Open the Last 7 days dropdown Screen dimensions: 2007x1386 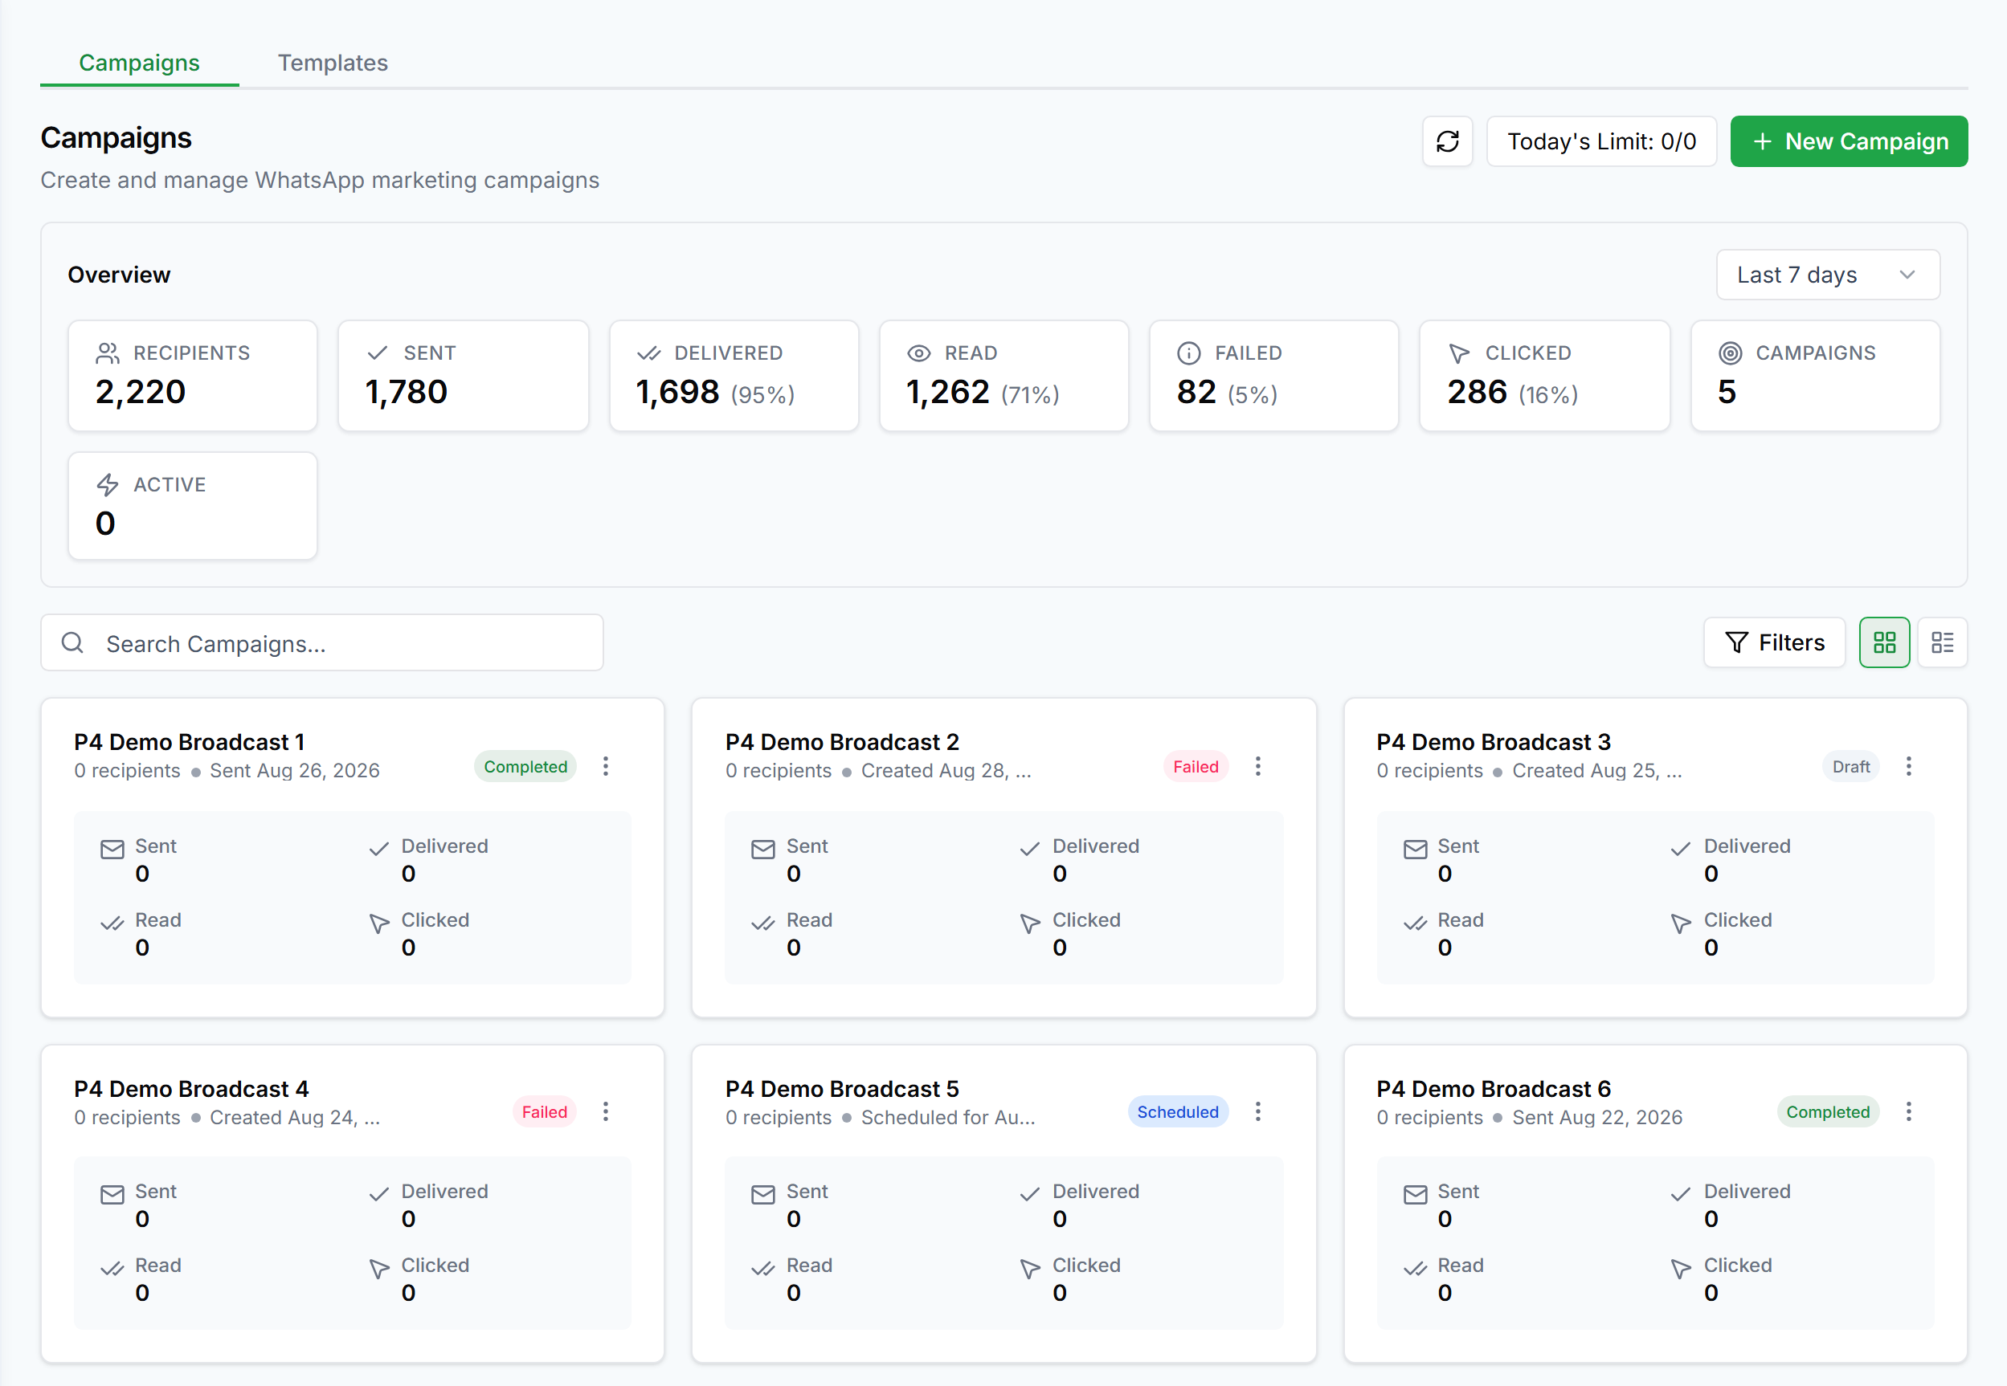point(1828,275)
